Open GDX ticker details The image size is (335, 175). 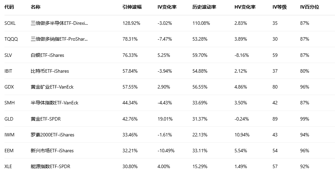click(x=9, y=87)
